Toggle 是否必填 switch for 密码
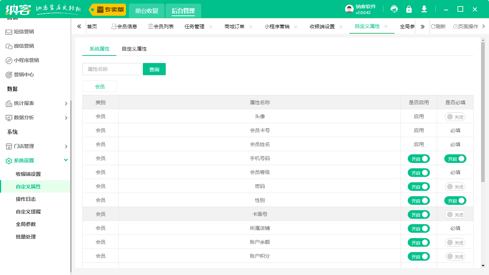This screenshot has height=275, width=489. click(x=455, y=187)
